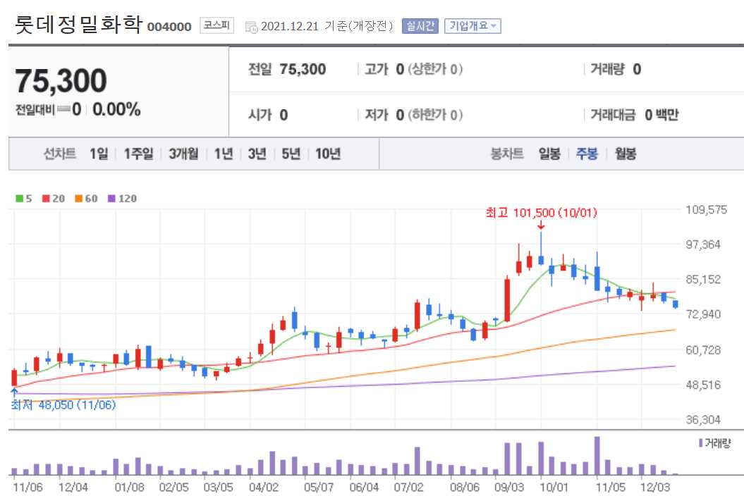Click the orange 60-period moving average swatch
The width and height of the screenshot is (744, 496).
pos(79,199)
